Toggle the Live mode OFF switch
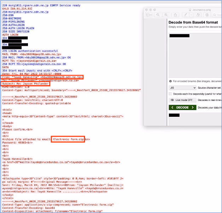The height and width of the screenshot is (213, 222). [182, 100]
